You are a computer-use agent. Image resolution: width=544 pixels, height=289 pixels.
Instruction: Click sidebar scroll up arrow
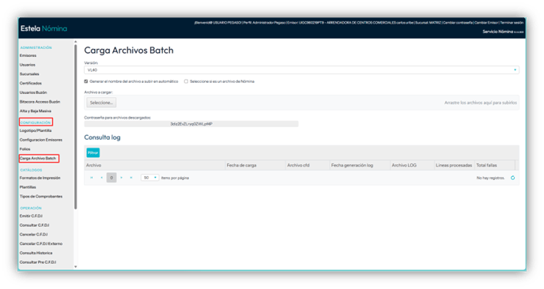[x=75, y=42]
